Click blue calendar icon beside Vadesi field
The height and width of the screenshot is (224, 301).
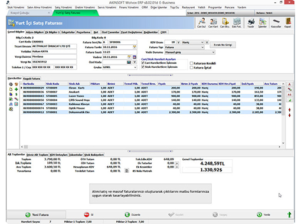(135, 57)
